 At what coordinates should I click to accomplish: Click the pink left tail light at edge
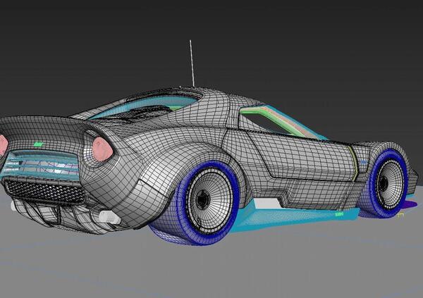tap(3, 145)
